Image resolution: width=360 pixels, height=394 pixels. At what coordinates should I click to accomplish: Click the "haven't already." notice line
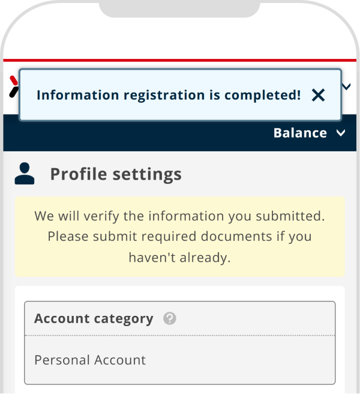(179, 257)
